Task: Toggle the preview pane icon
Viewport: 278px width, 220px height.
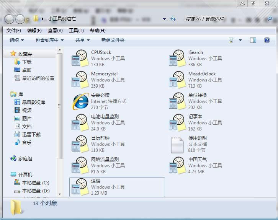Action: click(253, 40)
